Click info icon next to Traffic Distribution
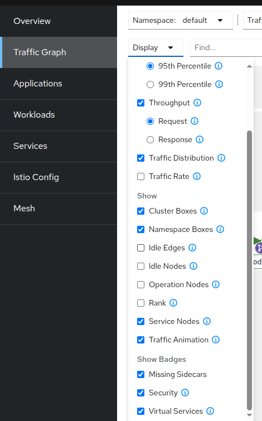This screenshot has width=262, height=421. [x=221, y=158]
